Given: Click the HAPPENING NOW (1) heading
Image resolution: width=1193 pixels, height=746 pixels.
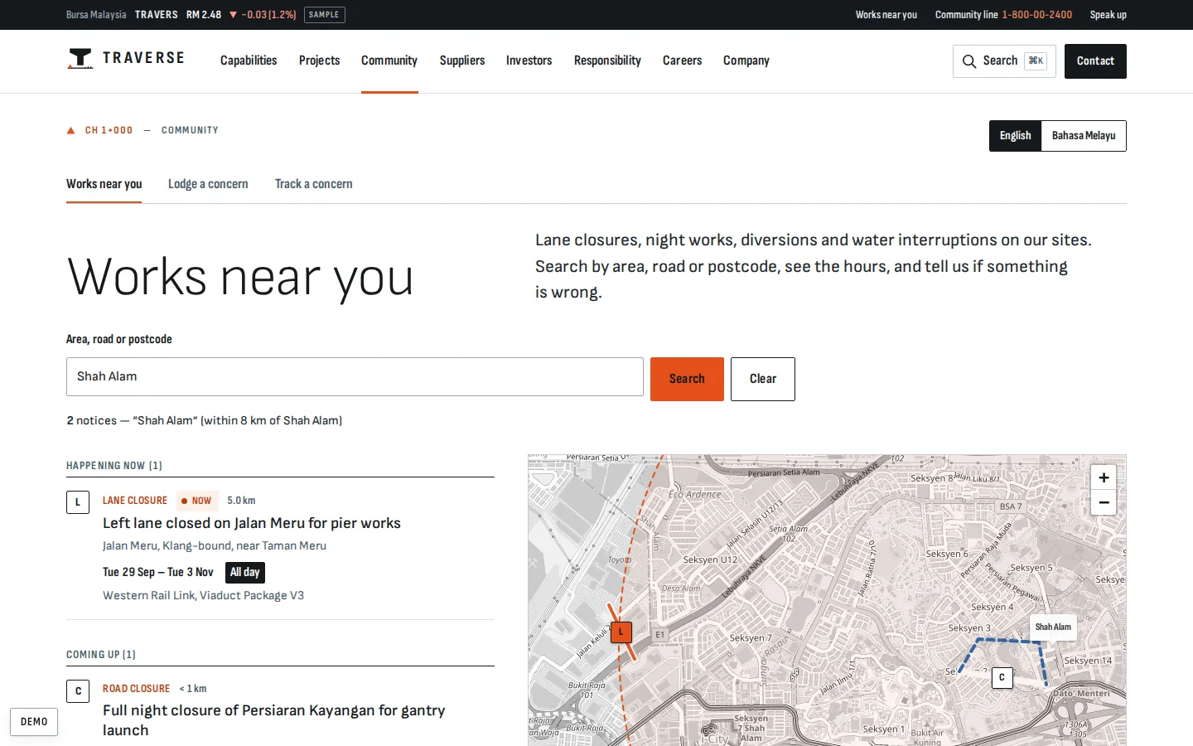Looking at the screenshot, I should pos(114,466).
